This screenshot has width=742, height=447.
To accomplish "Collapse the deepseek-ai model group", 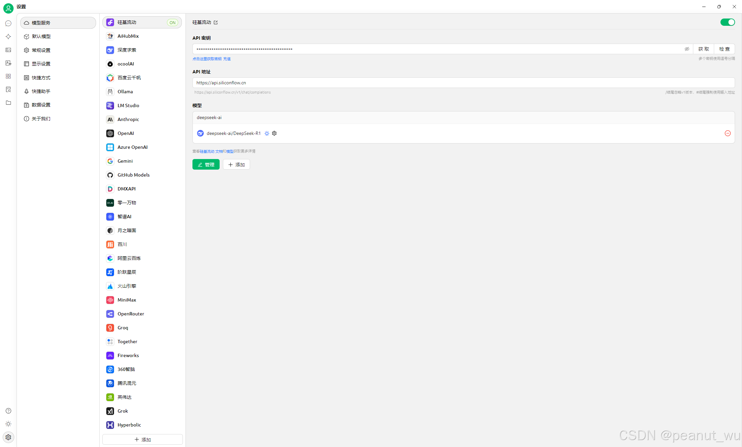I will click(209, 117).
